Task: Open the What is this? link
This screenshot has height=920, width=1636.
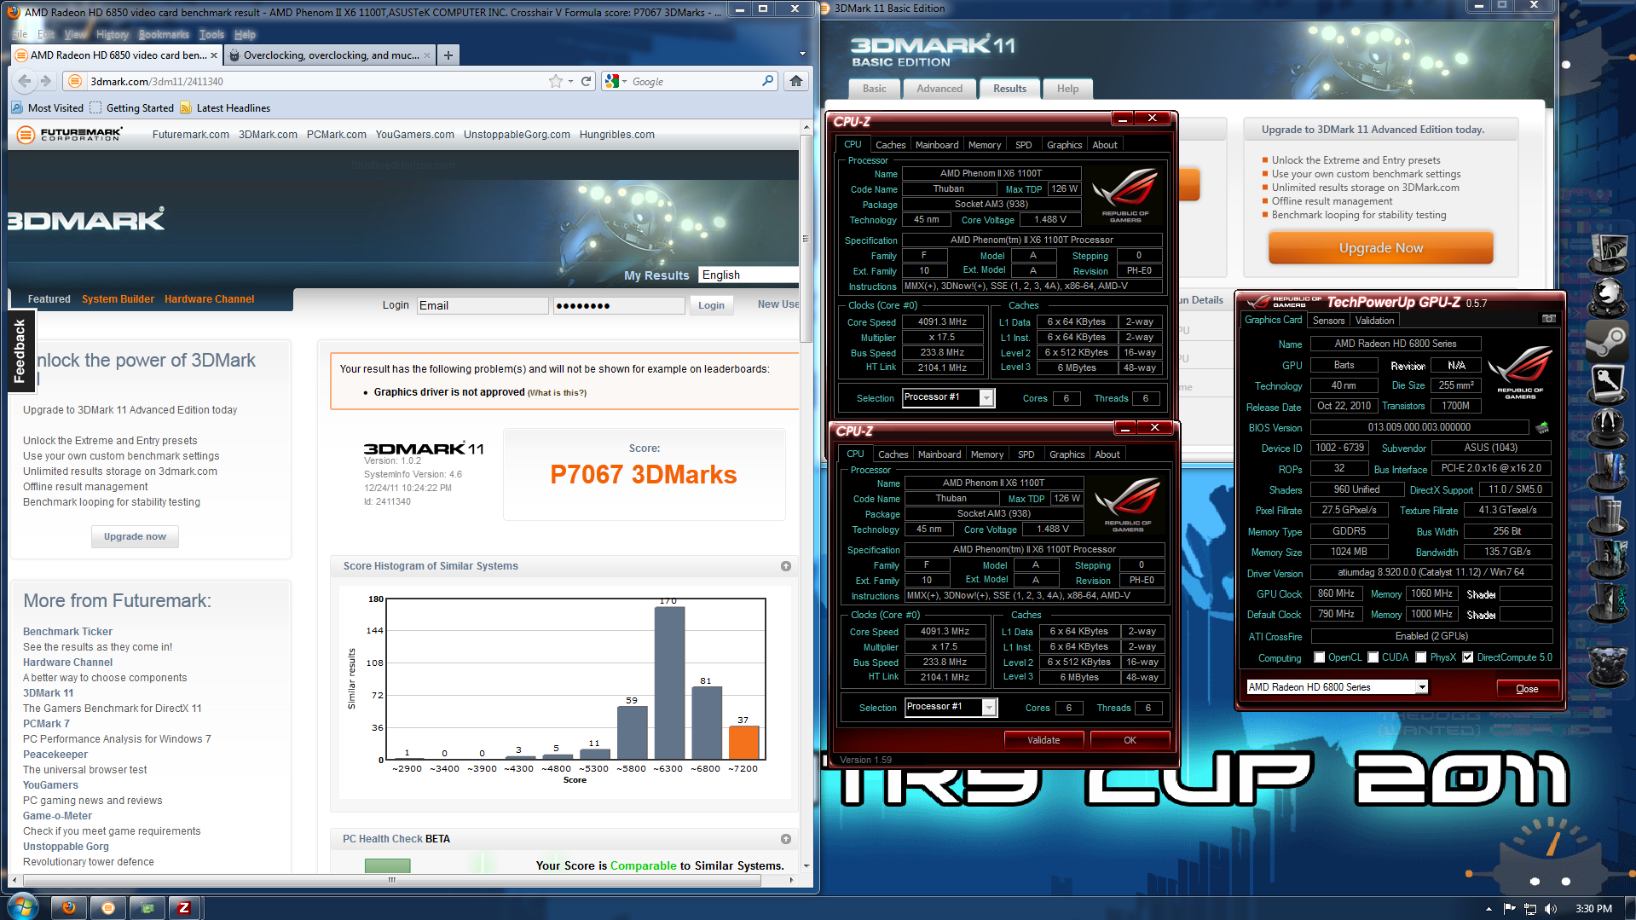Action: coord(557,393)
